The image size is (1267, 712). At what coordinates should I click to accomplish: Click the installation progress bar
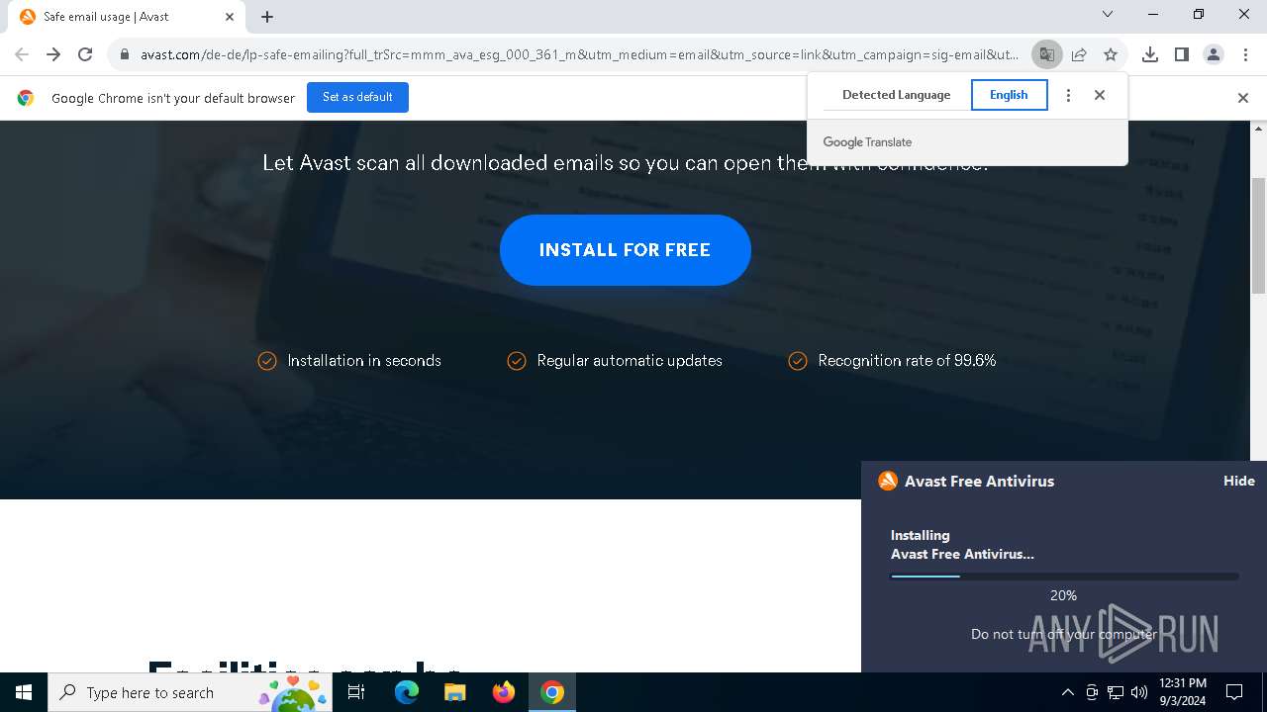(1064, 577)
